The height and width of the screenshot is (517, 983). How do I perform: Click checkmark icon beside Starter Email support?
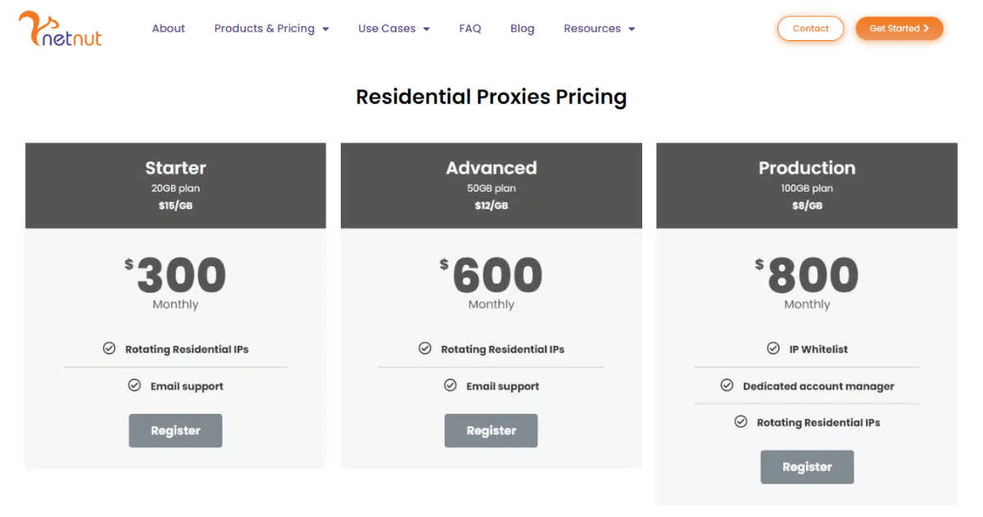tap(134, 385)
